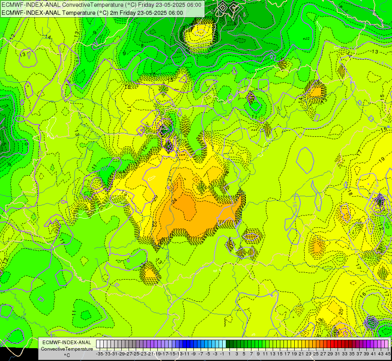This screenshot has width=392, height=361.
Task: Pick the pink swatch at legend's right end
Action: point(386,344)
